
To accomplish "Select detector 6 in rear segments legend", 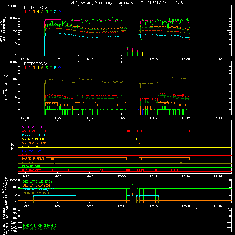I will click(47, 68).
